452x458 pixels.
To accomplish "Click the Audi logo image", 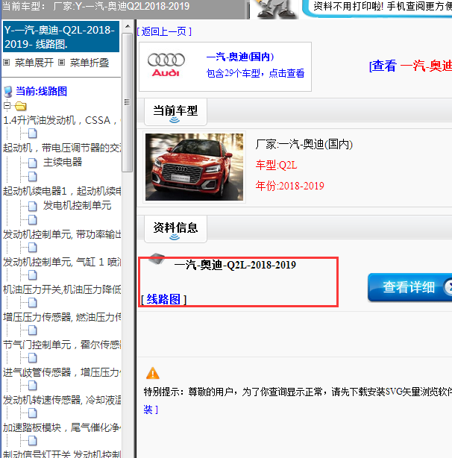I will [x=166, y=65].
